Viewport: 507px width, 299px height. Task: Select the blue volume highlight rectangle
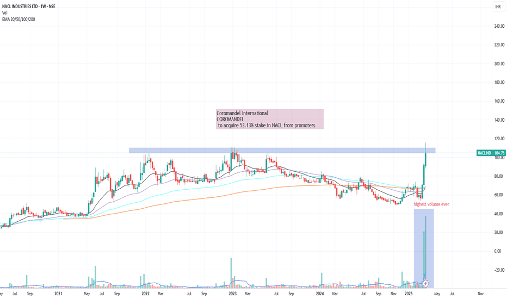(424, 248)
